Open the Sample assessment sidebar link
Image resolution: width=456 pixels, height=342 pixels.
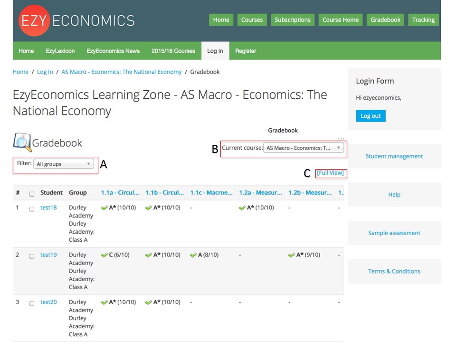click(394, 233)
